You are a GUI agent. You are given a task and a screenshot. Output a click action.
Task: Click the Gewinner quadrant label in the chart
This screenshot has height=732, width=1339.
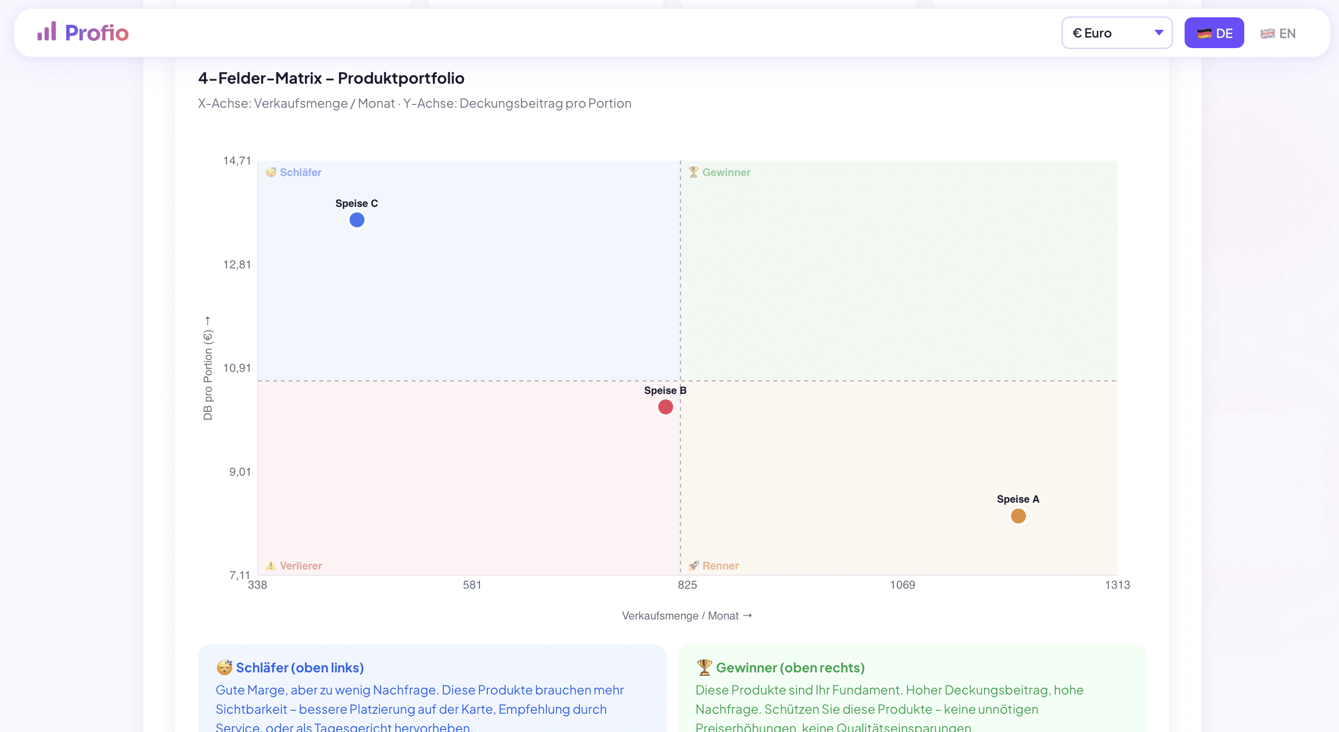tap(726, 172)
